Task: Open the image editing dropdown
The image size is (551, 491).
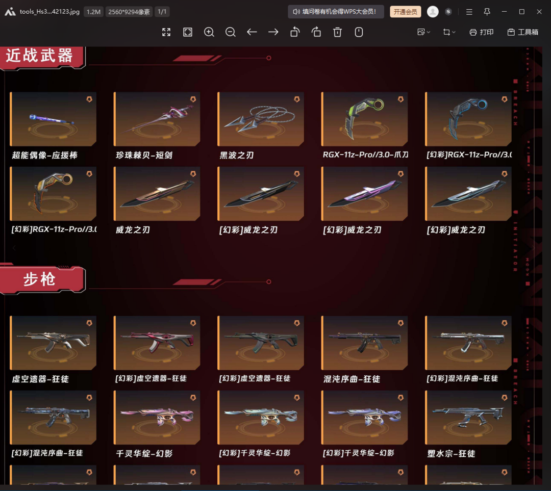Action: pyautogui.click(x=423, y=32)
